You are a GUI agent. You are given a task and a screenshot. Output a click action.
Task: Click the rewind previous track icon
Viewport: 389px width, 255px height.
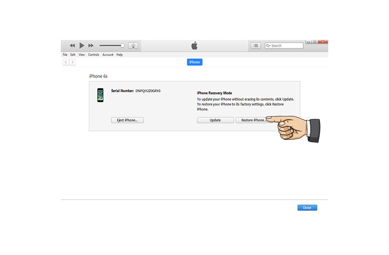72,45
